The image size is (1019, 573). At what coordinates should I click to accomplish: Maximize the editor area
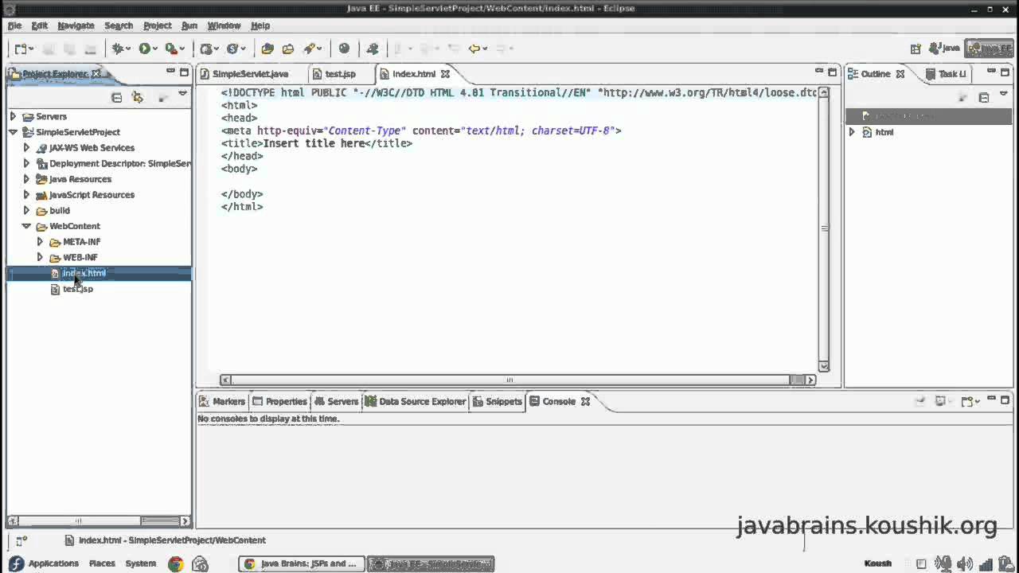(x=833, y=72)
